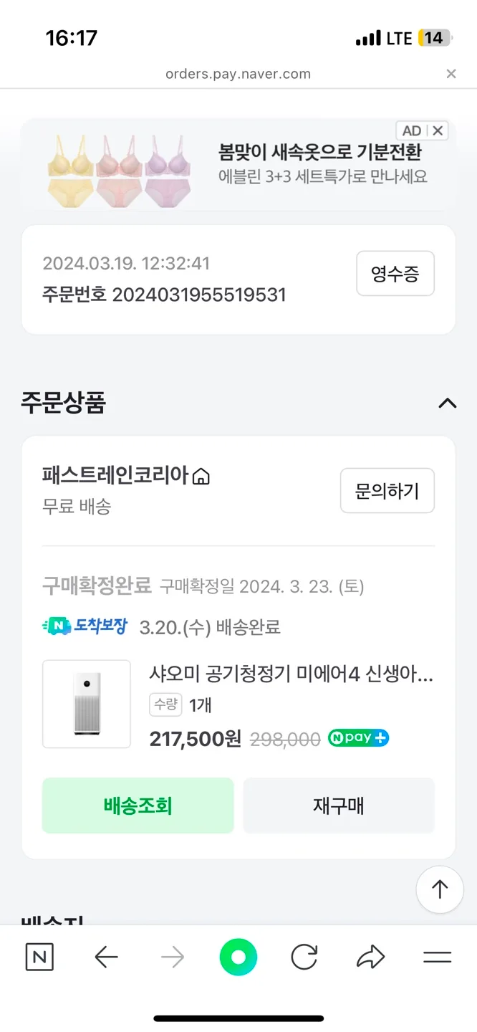
Task: Reload the page with refresh icon
Action: tap(304, 957)
